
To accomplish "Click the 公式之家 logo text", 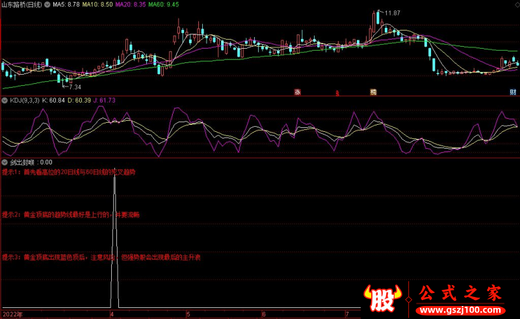I will click(x=460, y=293).
